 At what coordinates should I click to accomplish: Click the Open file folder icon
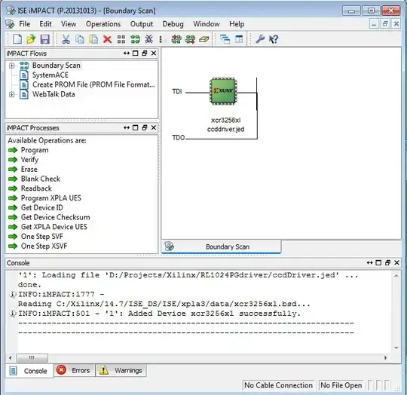(x=31, y=39)
